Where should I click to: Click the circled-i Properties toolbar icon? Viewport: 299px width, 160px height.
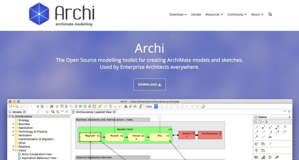85,106
